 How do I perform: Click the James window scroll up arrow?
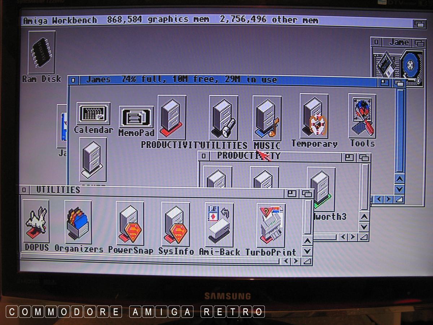pos(399,179)
